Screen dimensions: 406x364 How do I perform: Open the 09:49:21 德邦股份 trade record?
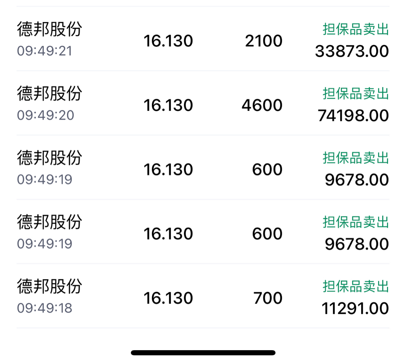click(x=203, y=39)
